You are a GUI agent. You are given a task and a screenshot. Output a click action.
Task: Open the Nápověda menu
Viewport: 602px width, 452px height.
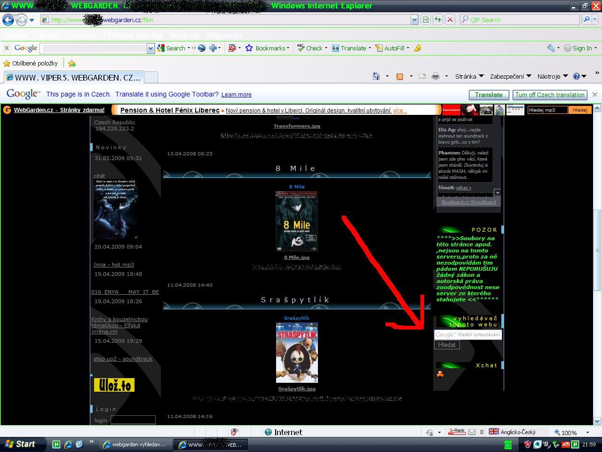(x=224, y=35)
